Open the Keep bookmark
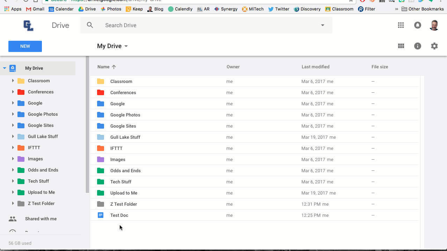 (x=134, y=9)
